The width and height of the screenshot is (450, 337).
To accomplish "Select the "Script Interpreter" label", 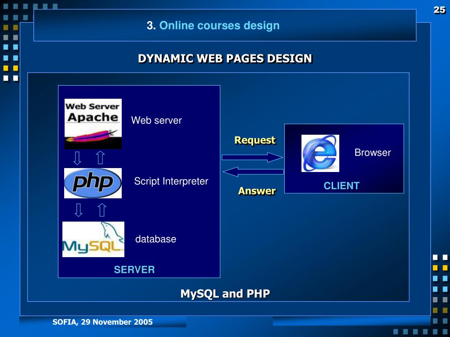I will click(171, 181).
